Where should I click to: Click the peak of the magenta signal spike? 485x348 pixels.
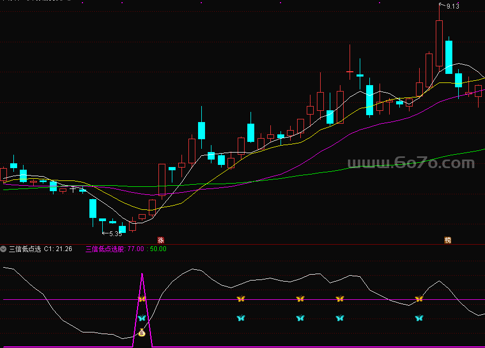(x=142, y=274)
